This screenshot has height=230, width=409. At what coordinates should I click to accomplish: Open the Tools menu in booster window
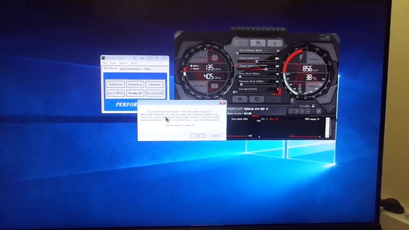[113, 63]
